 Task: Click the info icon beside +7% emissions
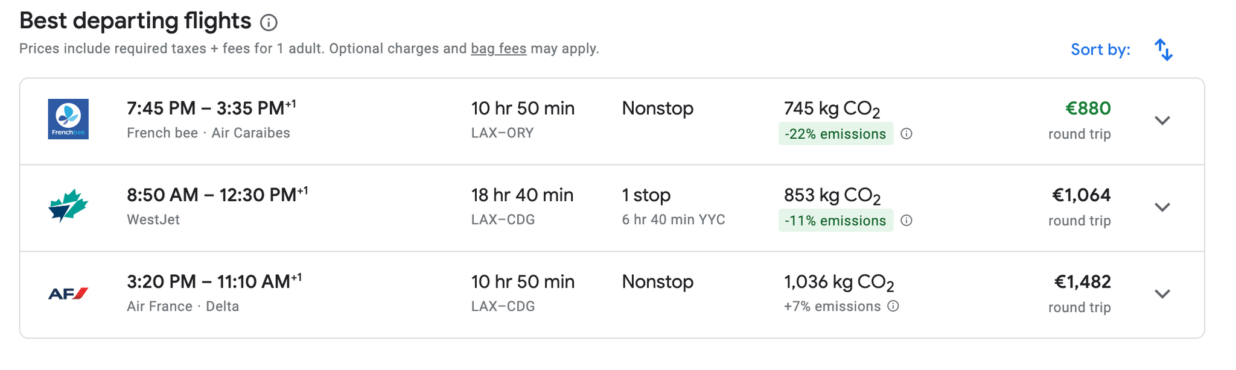pos(893,306)
